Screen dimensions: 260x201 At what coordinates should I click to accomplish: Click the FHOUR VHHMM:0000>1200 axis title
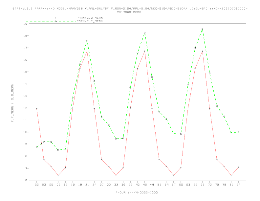click(x=137, y=192)
